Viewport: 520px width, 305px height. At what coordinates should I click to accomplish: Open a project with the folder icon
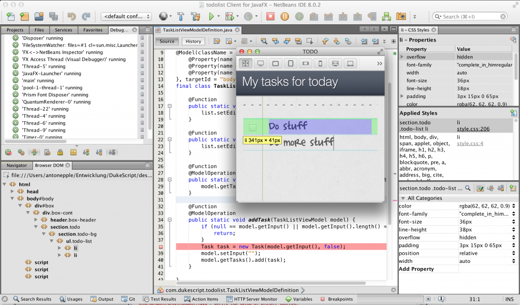[39, 16]
